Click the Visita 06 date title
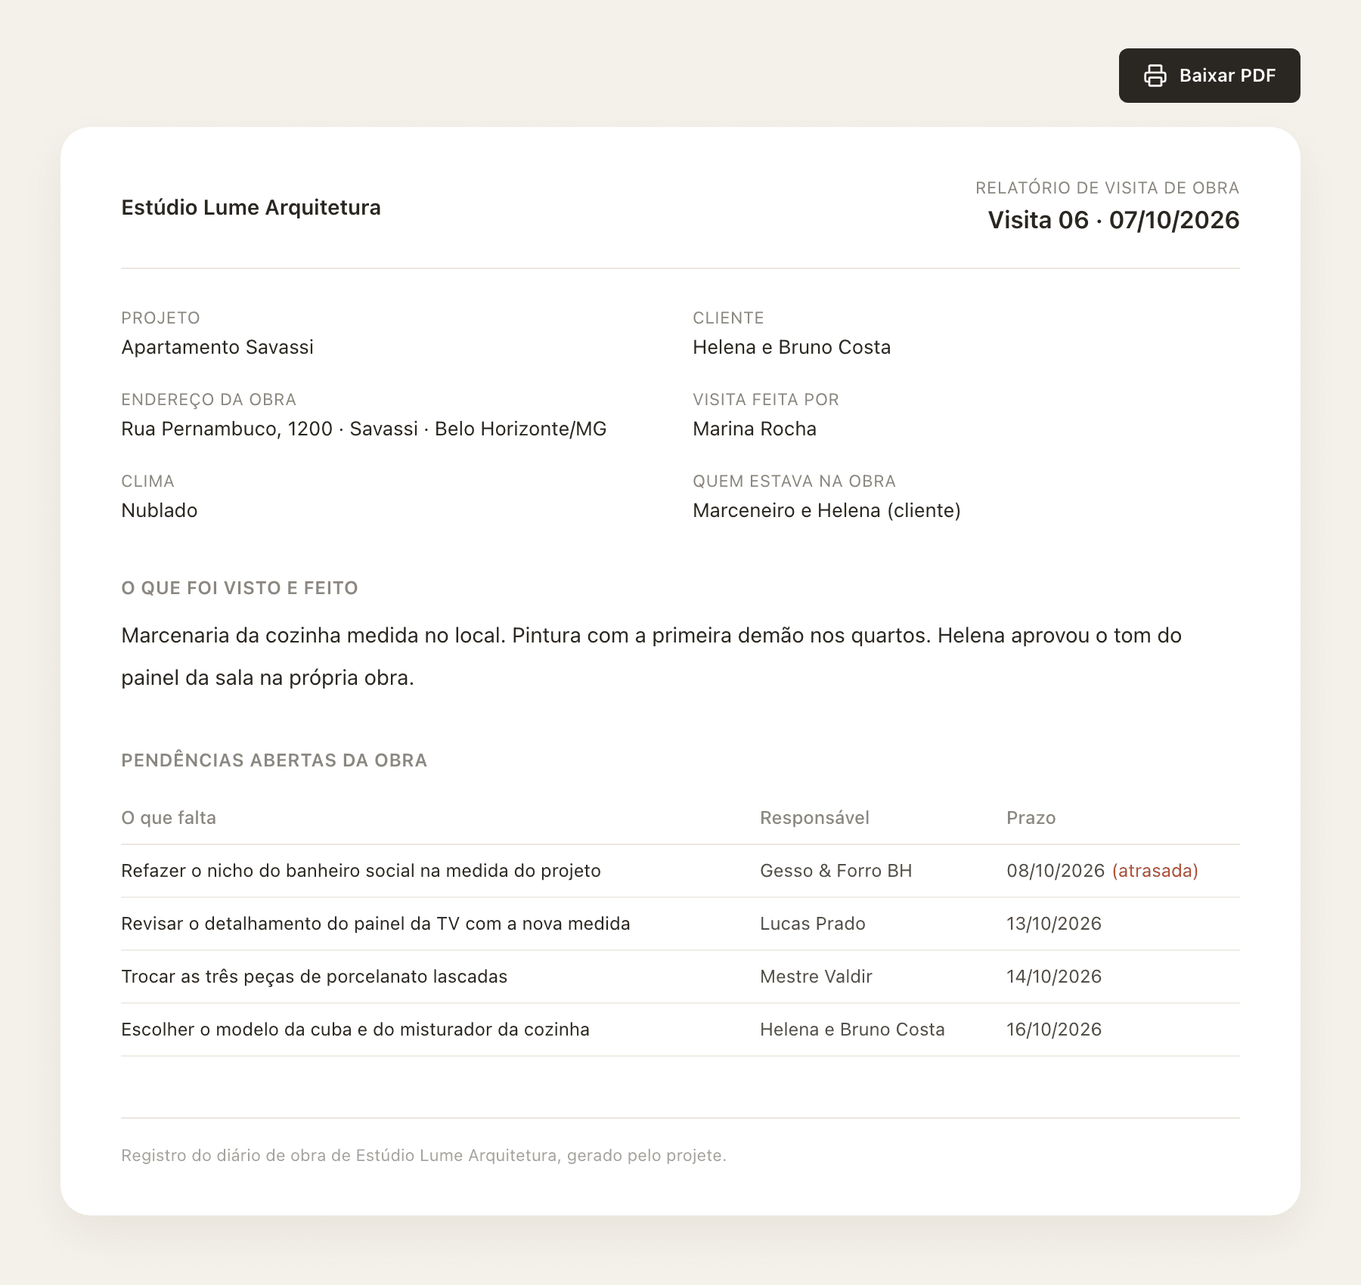 [x=1113, y=220]
